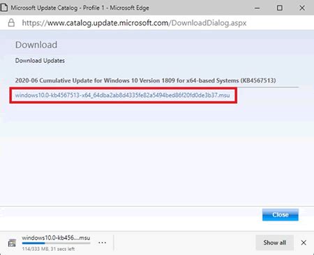The height and width of the screenshot is (255, 314).
Task: Click the page icon in title bar
Action: pyautogui.click(x=3, y=8)
